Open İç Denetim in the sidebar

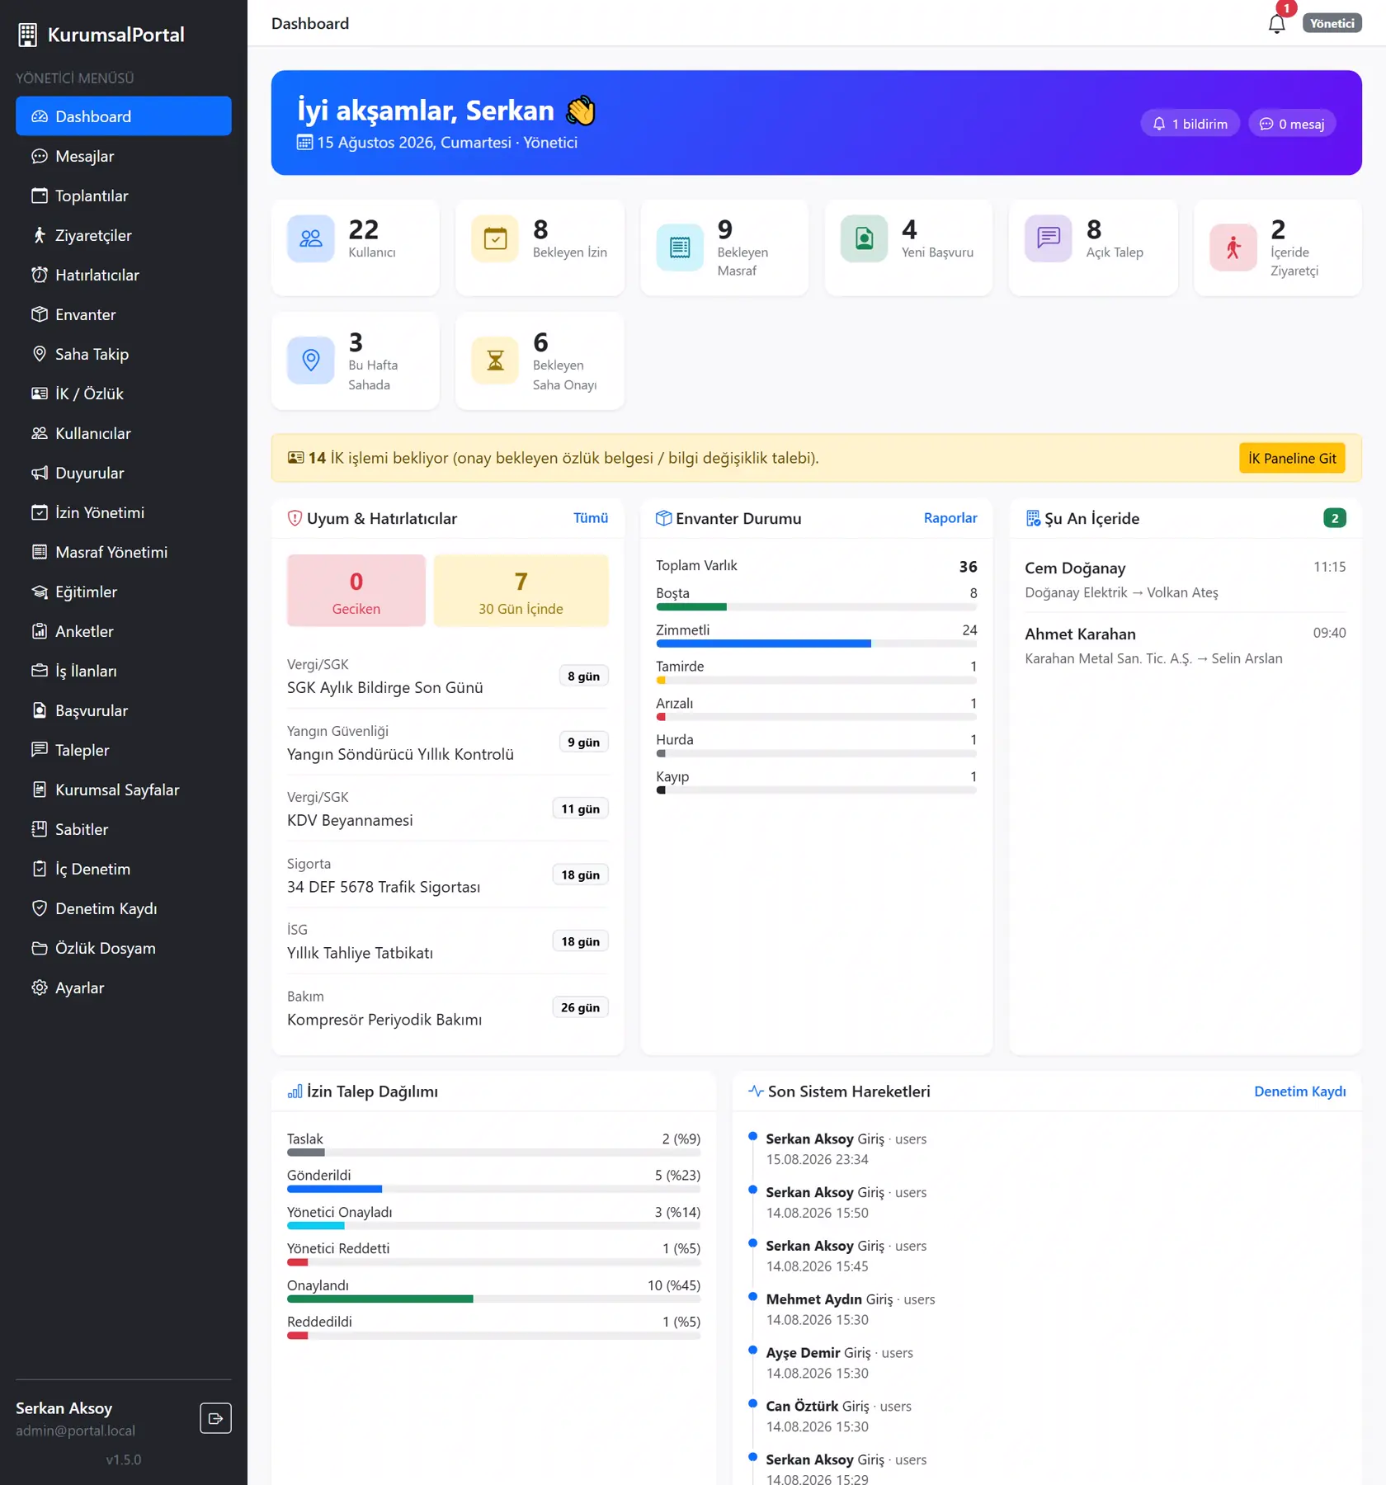pos(124,869)
